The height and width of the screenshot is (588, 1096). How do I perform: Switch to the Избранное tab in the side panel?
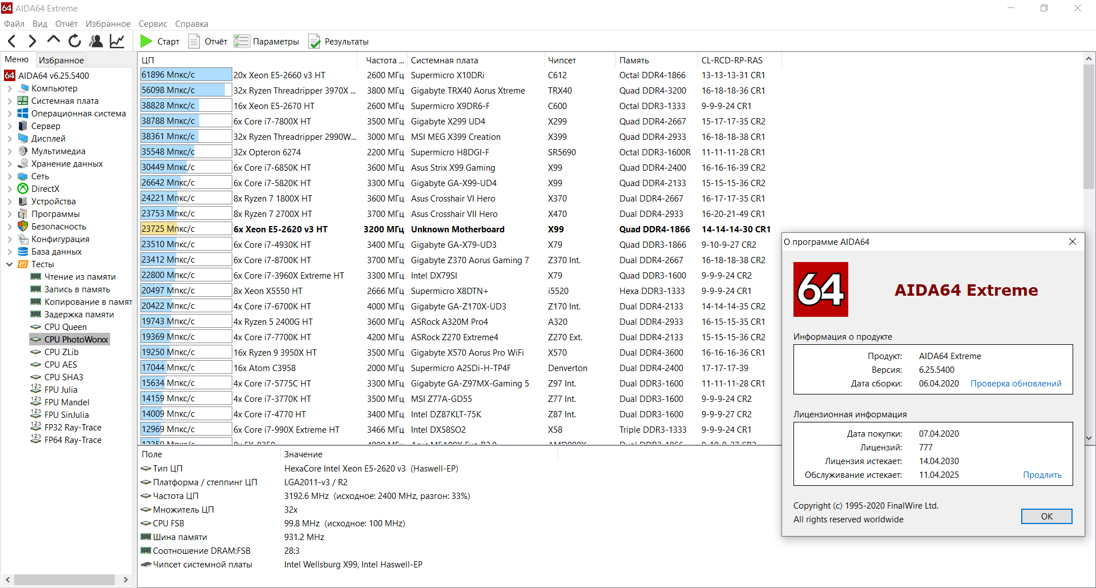61,60
